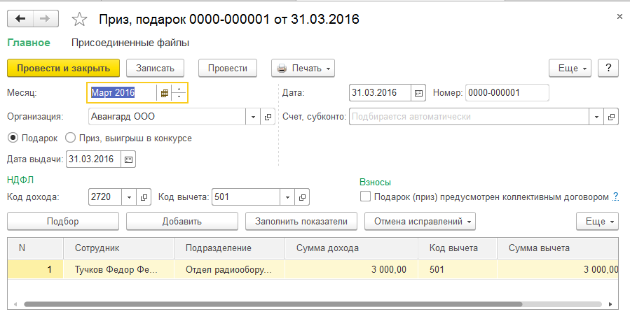Click the horizontal scrollbar of the table
This screenshot has width=630, height=314.
pos(273,304)
